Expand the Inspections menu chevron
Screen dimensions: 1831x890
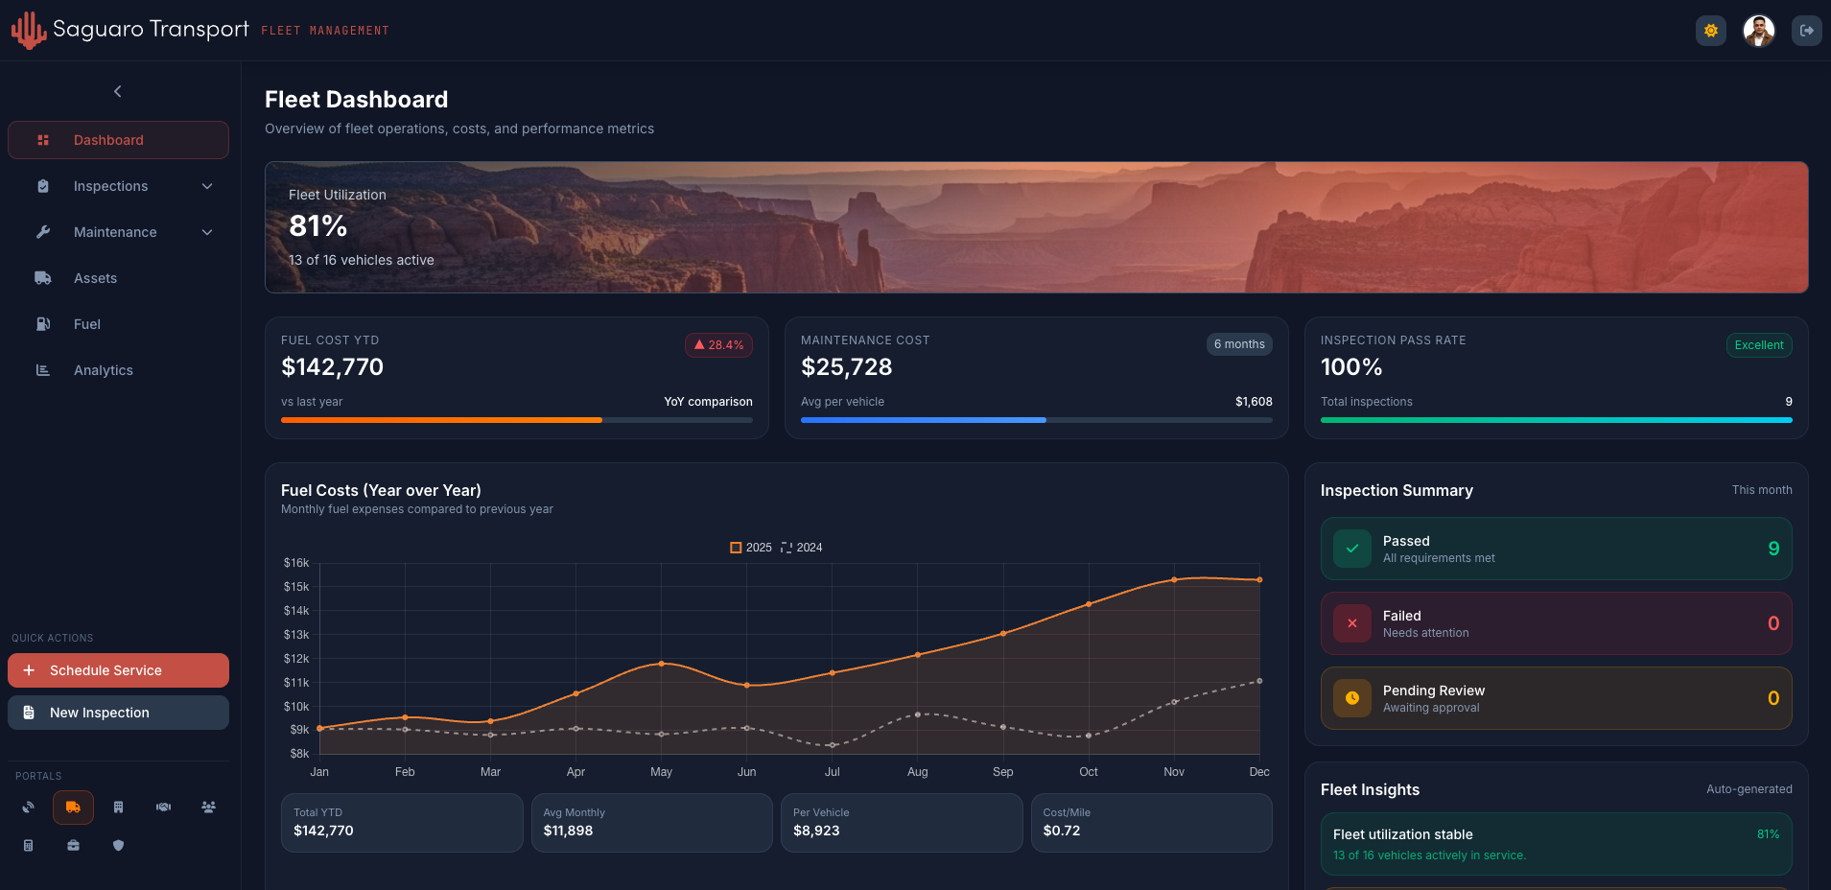coord(207,186)
